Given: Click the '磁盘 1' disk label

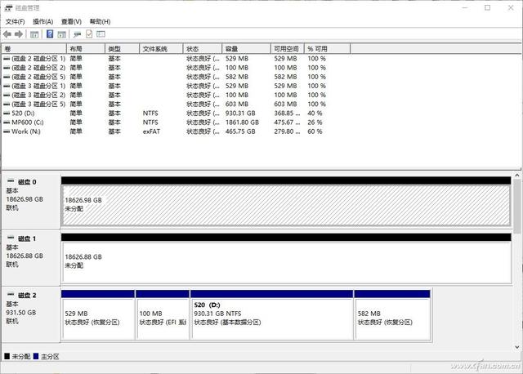Looking at the screenshot, I should 27,238.
